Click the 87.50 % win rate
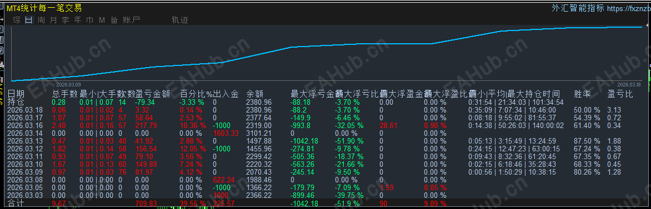 click(588, 141)
